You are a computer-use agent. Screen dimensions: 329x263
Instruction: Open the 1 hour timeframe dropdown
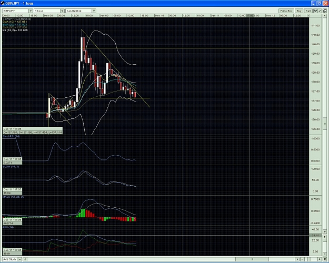[x=62, y=11]
